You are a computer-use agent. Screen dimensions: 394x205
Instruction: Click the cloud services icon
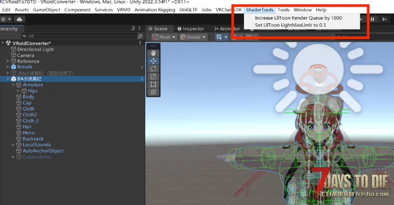(x=20, y=19)
